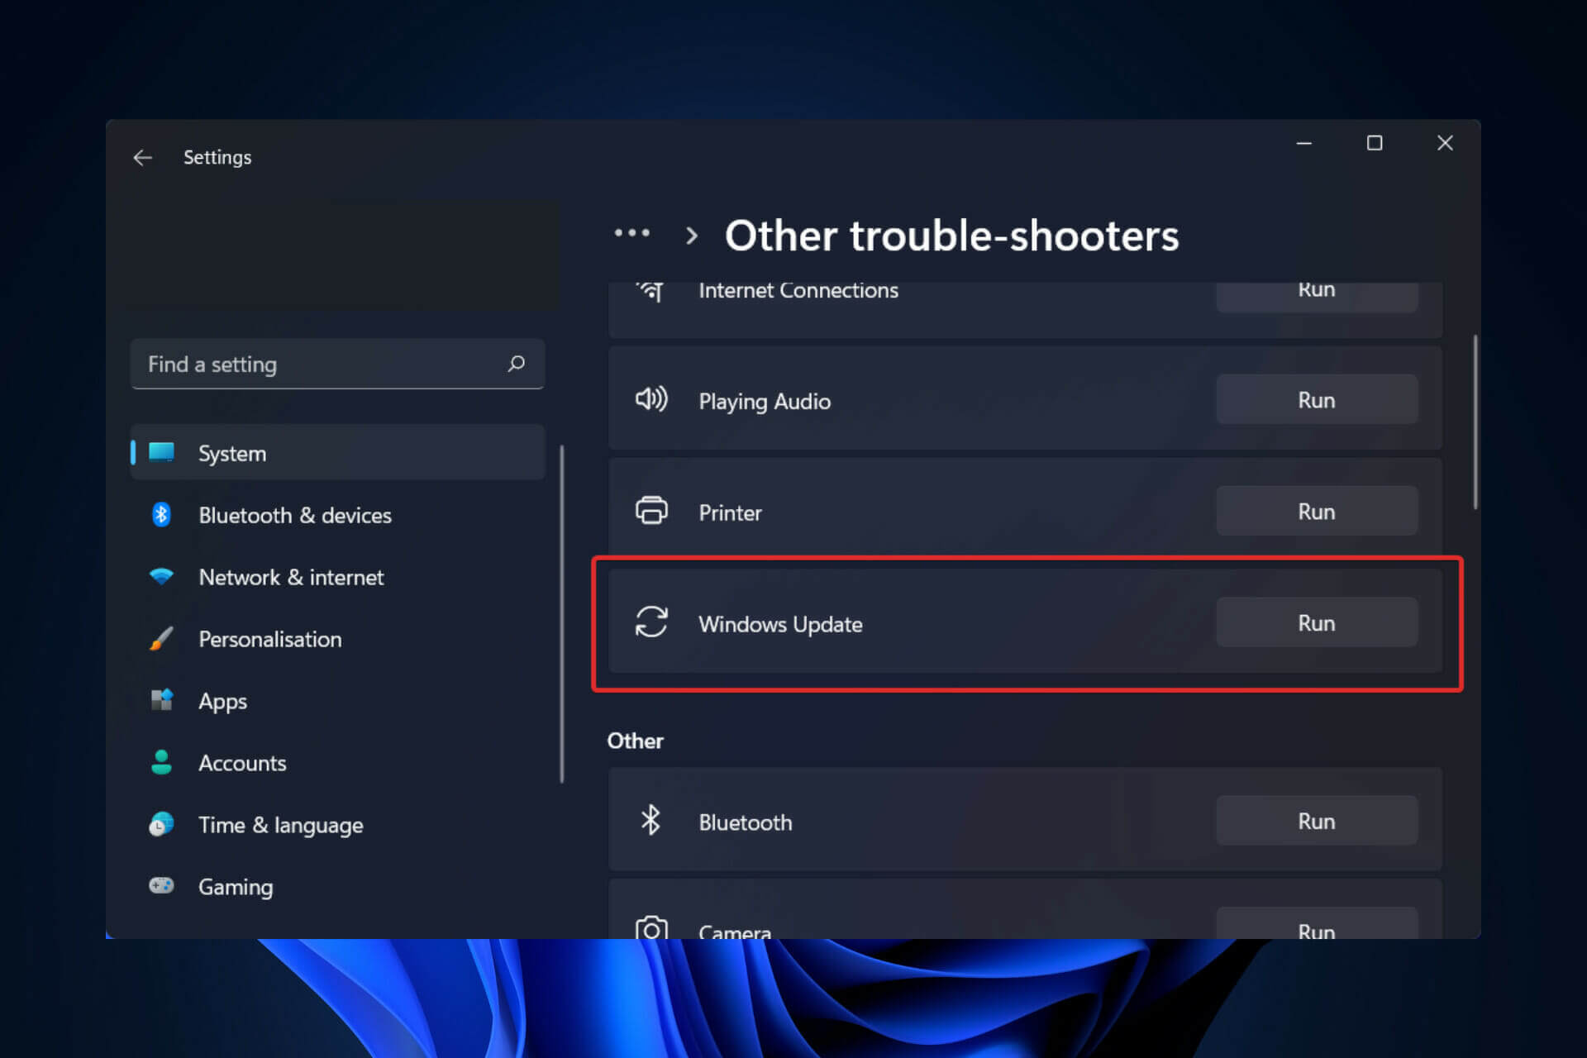Open Gaming settings
Viewport: 1587px width, 1058px height.
tap(337, 887)
